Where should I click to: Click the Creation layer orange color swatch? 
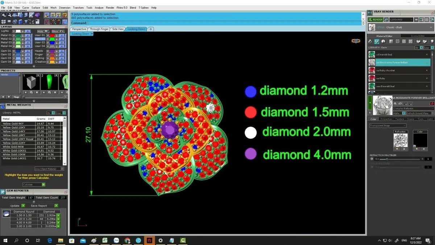click(x=52, y=62)
